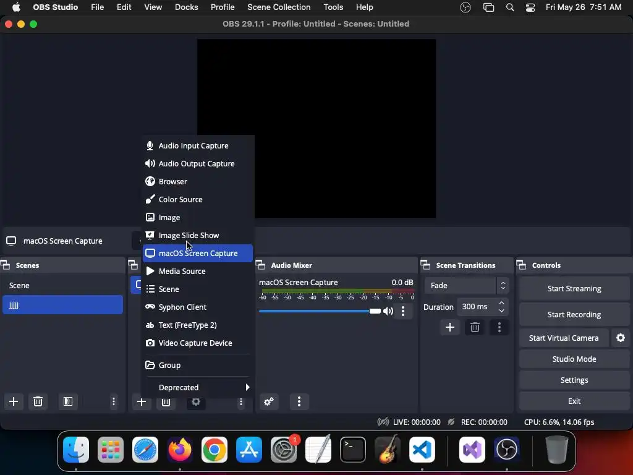Decrease transition duration stepper arrow
Screen dimensions: 633x475
point(501,310)
